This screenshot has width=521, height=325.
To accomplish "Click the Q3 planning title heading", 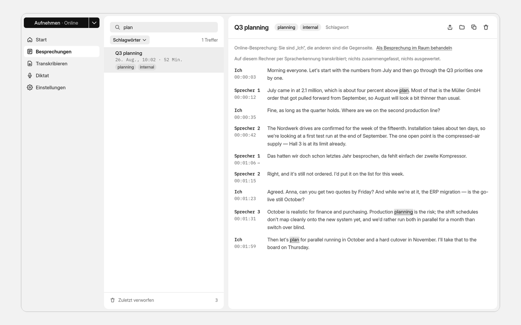I will click(251, 27).
